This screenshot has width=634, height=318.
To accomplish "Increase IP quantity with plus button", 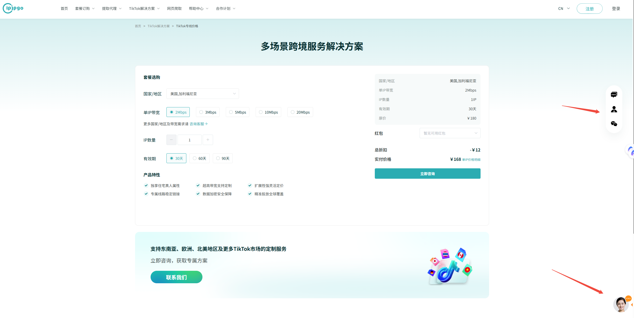I will pos(208,140).
